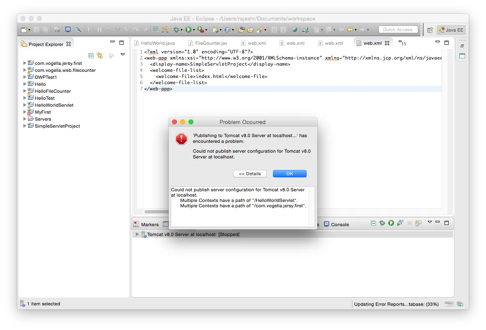Click the green Start the server icon

click(391, 223)
